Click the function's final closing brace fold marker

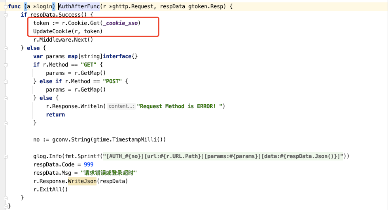6,206
